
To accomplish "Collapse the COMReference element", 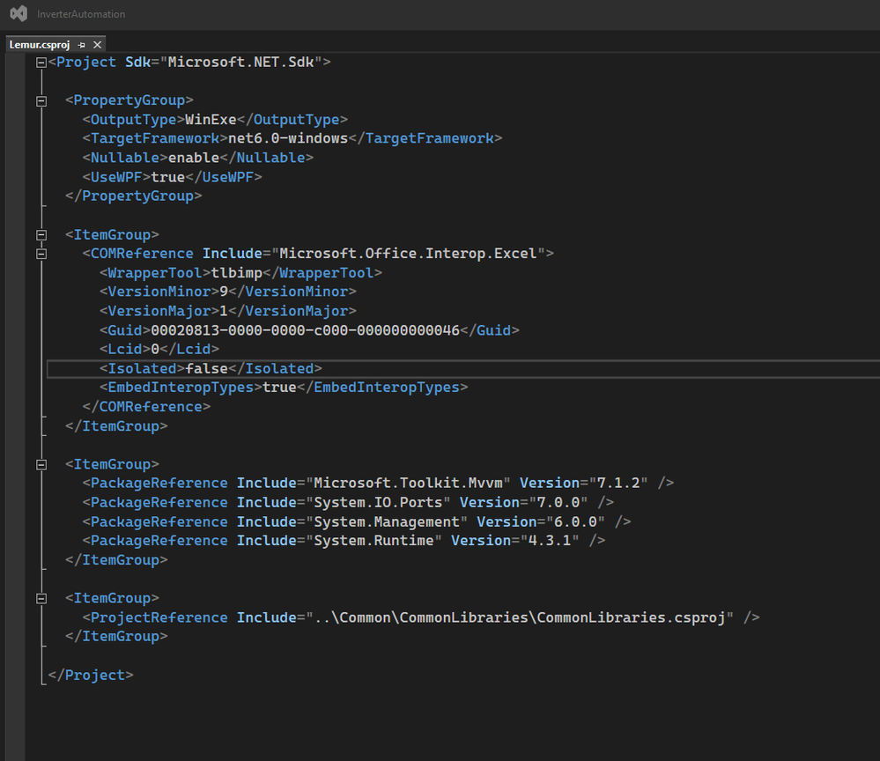I will (x=41, y=255).
